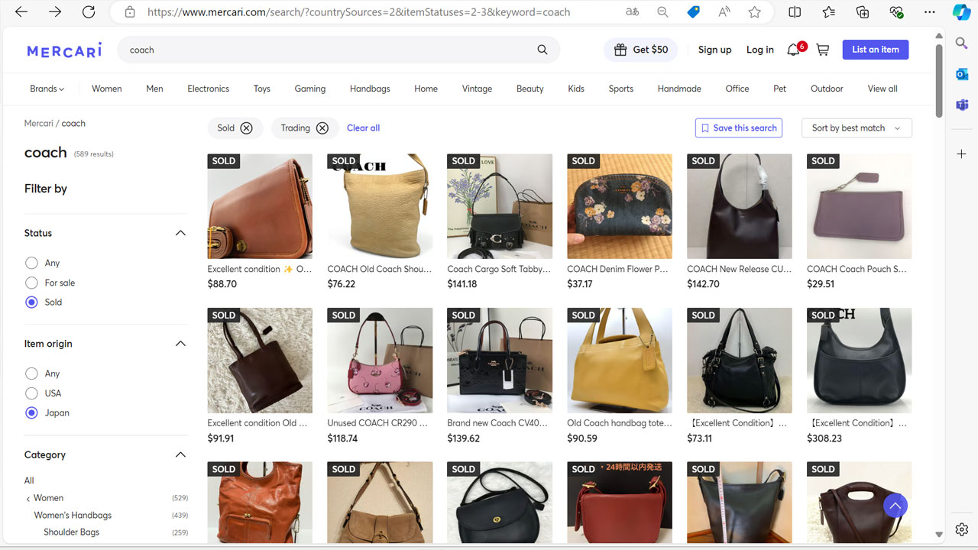Select Japan item origin
This screenshot has height=550, width=978.
point(31,413)
